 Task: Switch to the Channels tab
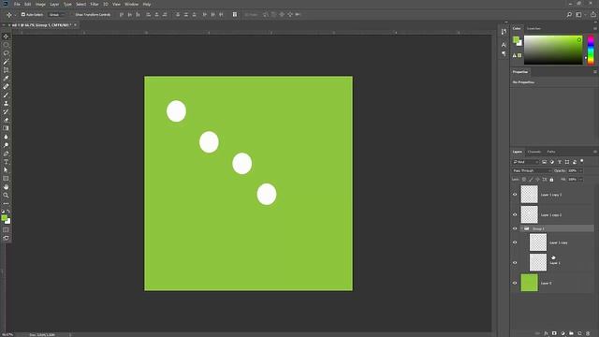point(534,152)
